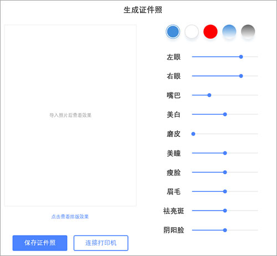The height and width of the screenshot is (256, 277).
Task: Click the photo preview area
Action: (x=70, y=115)
